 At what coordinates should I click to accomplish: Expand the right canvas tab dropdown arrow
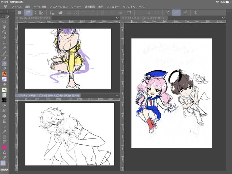coord(223,18)
